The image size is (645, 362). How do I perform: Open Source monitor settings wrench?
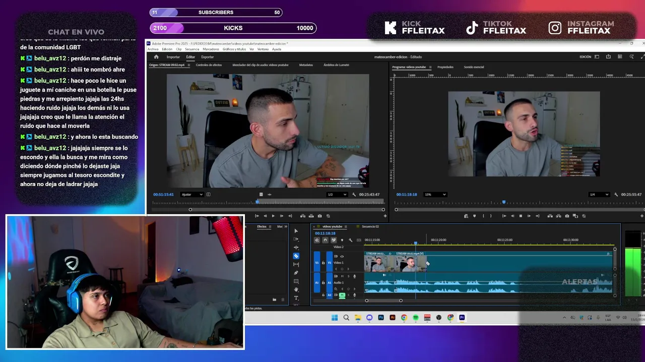[x=354, y=195]
